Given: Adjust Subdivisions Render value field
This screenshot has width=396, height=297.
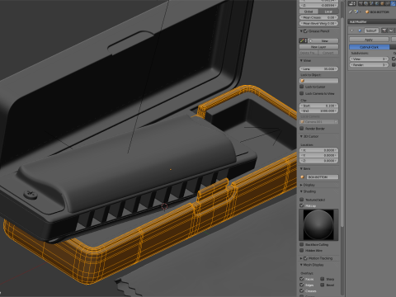Looking at the screenshot, I should pos(369,65).
